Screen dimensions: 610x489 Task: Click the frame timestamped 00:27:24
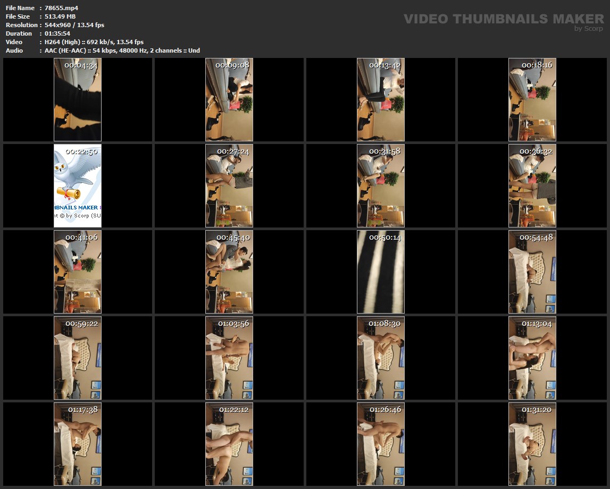coord(229,186)
